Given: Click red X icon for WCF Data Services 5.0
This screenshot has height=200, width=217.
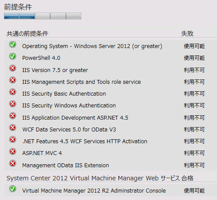Looking at the screenshot, I should [x=13, y=128].
